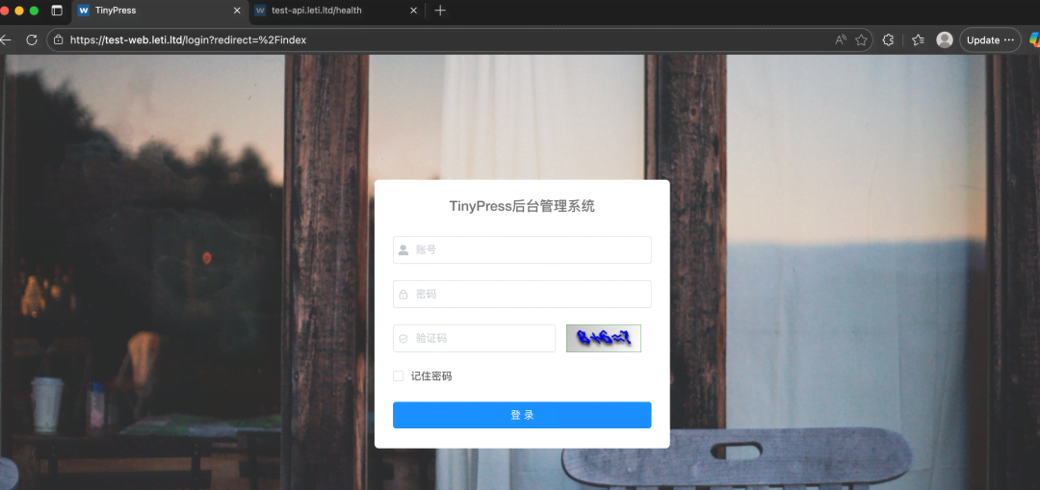This screenshot has width=1040, height=490.
Task: Open the Favorites list icon
Action: click(x=918, y=40)
